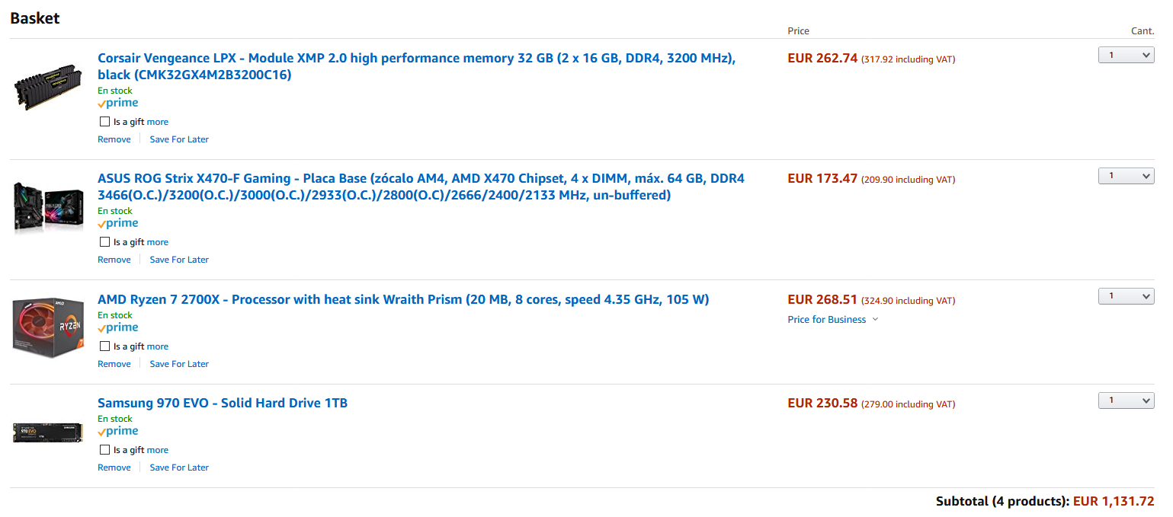Enable gift option for Samsung 970 EVO
This screenshot has width=1173, height=517.
104,450
